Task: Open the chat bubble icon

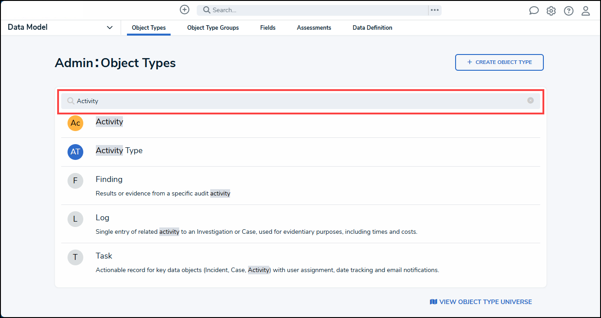Action: (534, 11)
